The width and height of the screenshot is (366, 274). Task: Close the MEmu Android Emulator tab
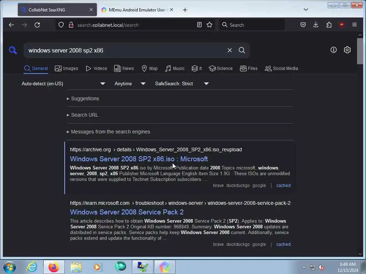point(172,10)
